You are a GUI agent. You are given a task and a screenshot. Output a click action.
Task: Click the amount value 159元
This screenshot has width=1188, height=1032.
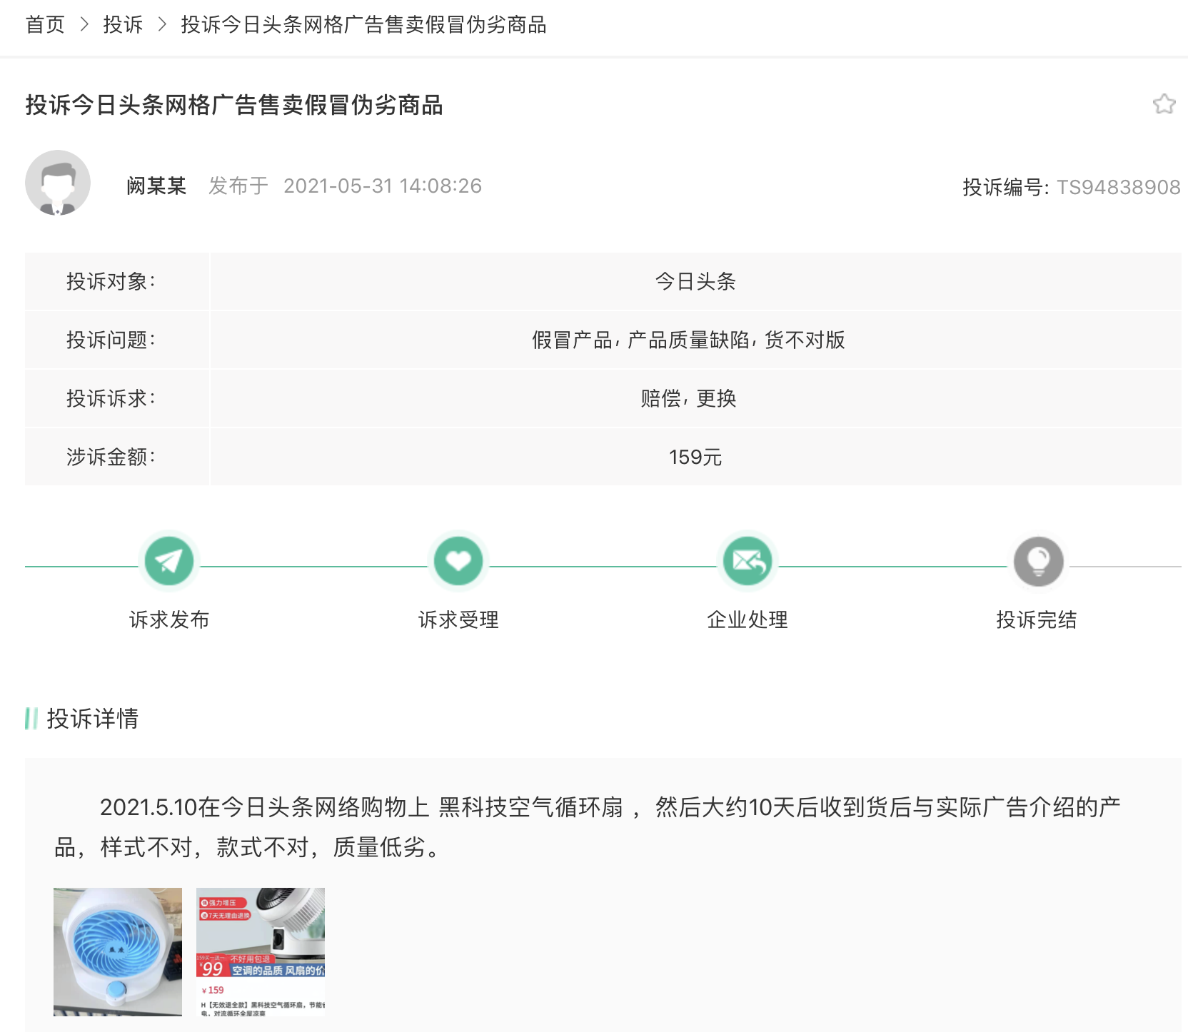click(695, 457)
